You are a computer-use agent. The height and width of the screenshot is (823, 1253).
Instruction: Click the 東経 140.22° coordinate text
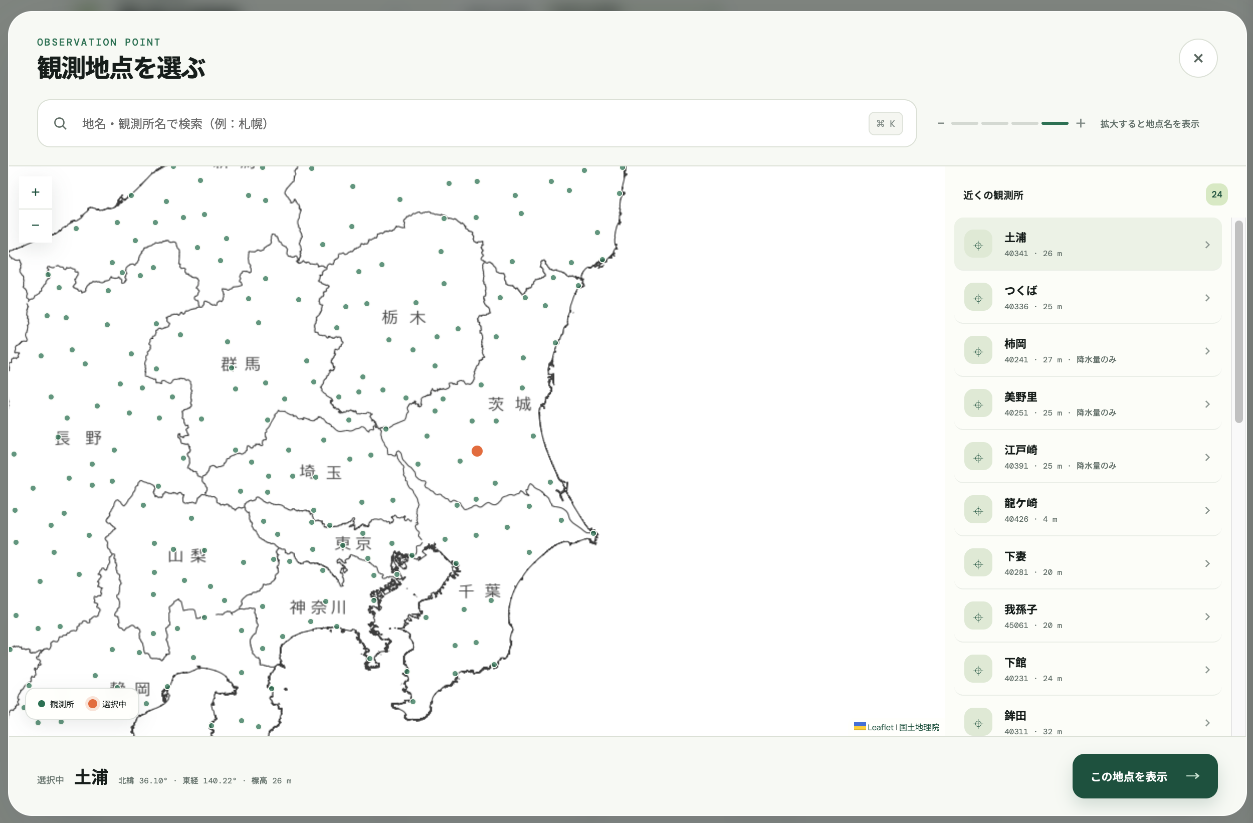[x=210, y=780]
